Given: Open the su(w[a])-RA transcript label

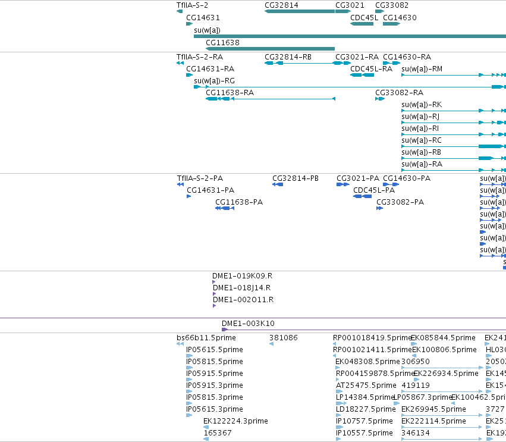Looking at the screenshot, I should (x=422, y=165).
